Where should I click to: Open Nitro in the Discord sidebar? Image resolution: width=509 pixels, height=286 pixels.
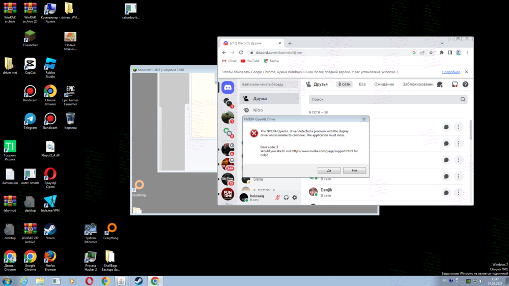(269, 110)
